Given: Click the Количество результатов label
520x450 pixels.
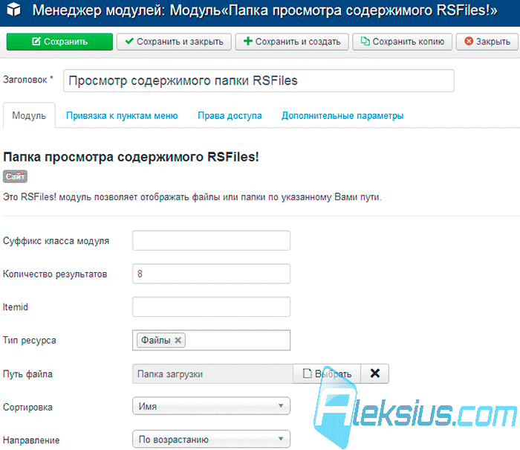Looking at the screenshot, I should 55,274.
